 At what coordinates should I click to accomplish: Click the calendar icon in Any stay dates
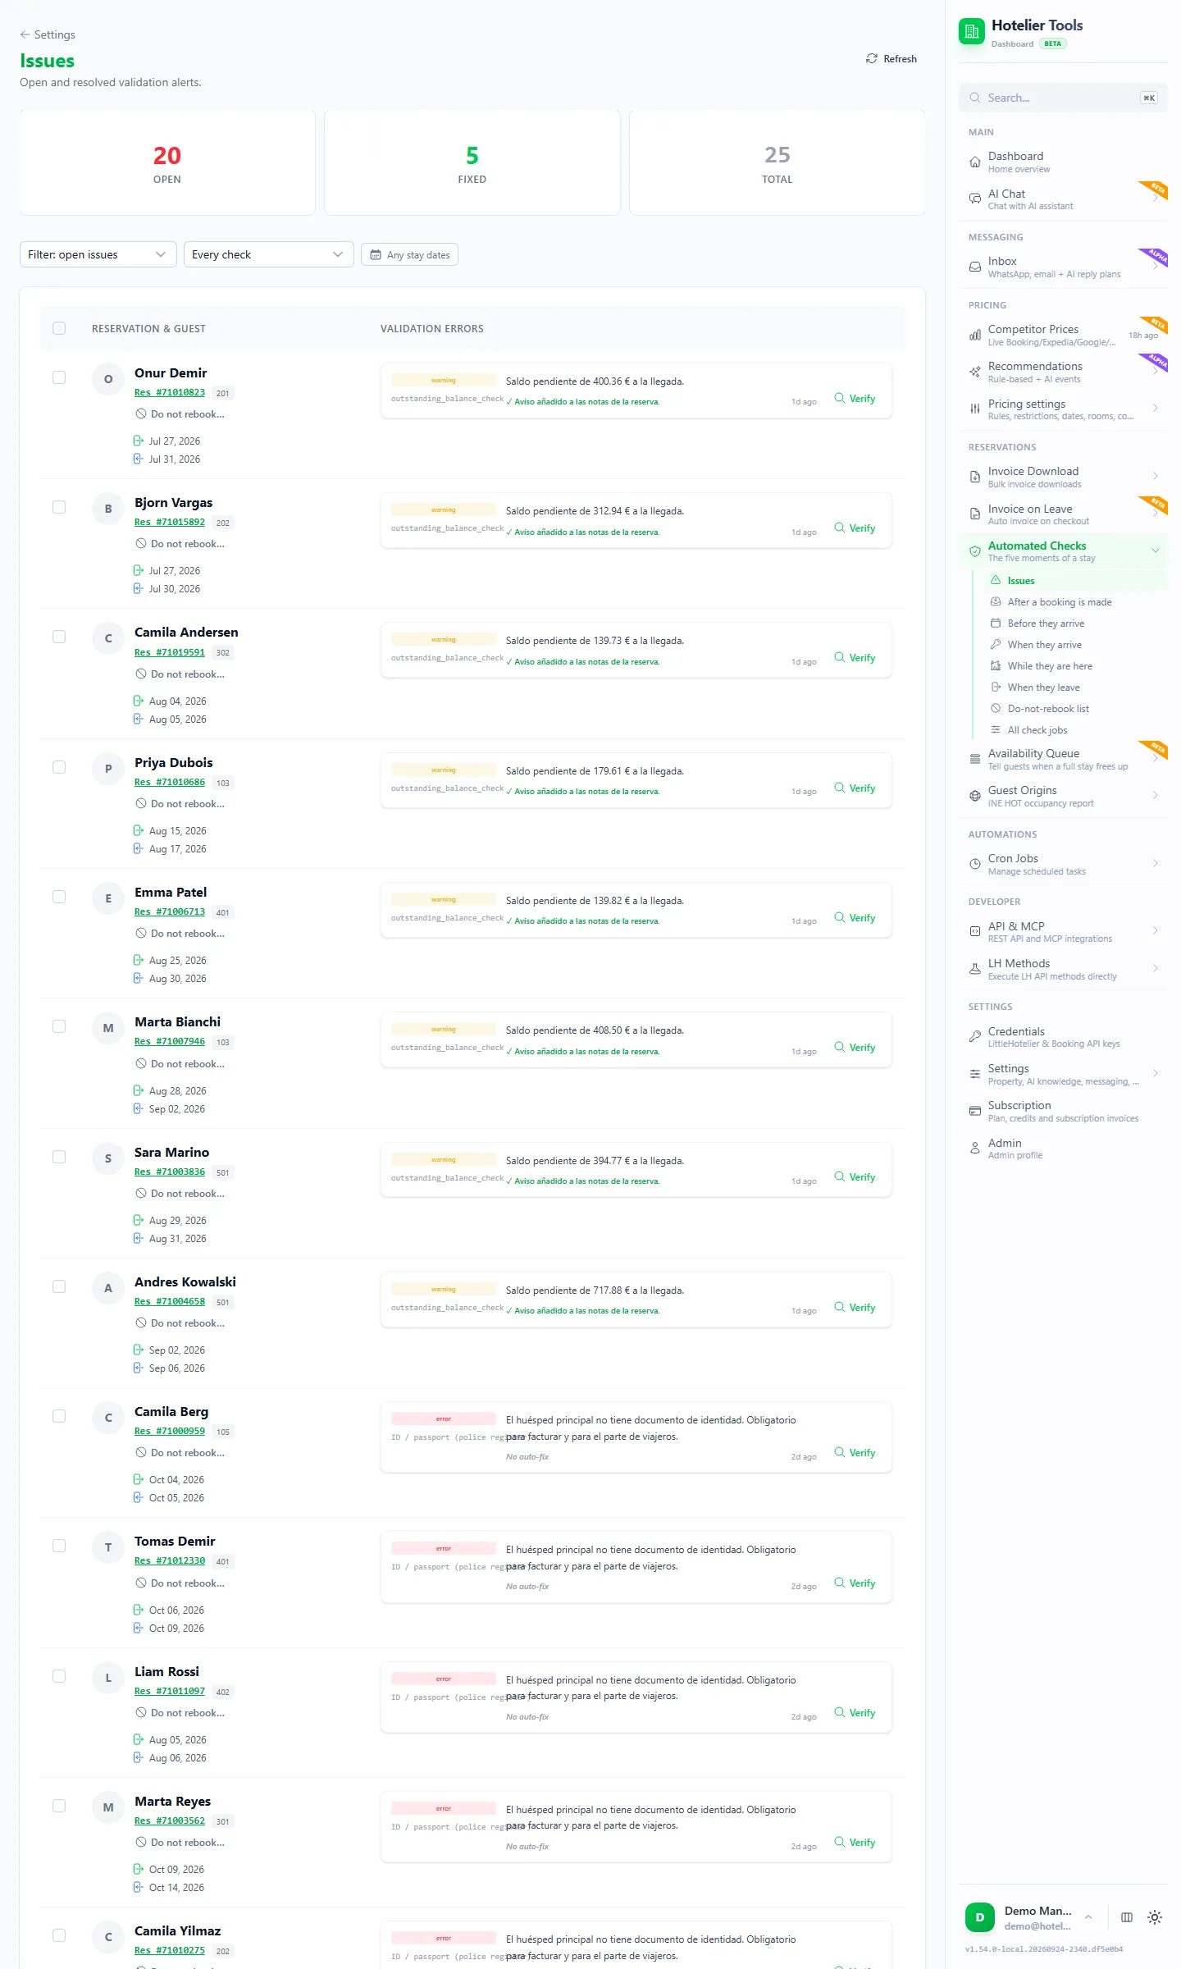pyautogui.click(x=376, y=255)
